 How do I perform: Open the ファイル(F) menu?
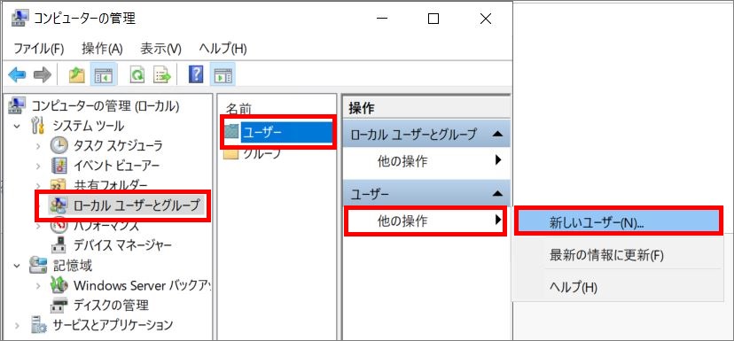[x=38, y=48]
